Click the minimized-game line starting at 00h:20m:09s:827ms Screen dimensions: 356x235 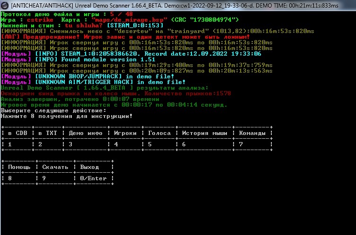click(137, 71)
